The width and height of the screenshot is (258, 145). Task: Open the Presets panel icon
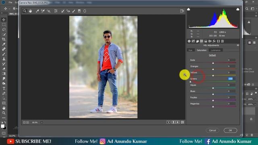(223, 41)
